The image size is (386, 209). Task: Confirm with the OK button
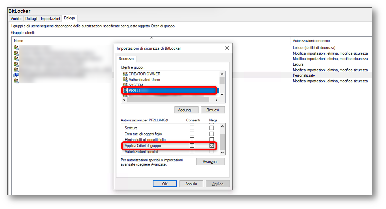click(165, 184)
